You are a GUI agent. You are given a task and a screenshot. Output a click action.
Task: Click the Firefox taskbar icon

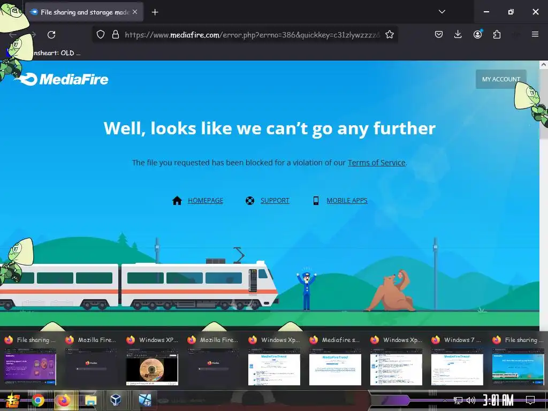click(x=64, y=400)
